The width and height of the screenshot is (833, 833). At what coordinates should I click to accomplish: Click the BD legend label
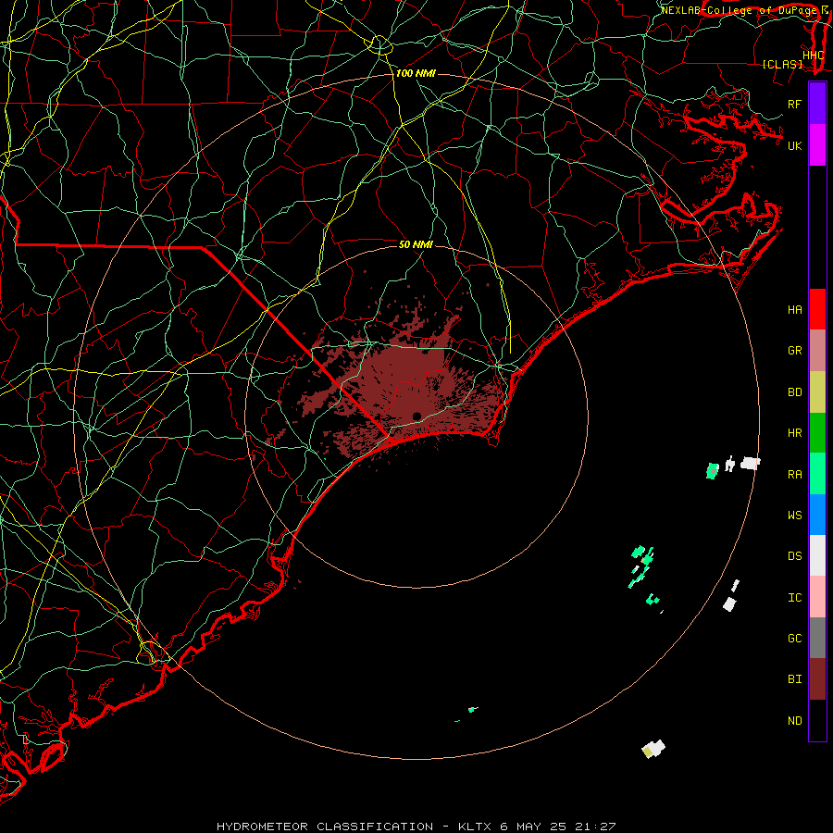point(794,392)
